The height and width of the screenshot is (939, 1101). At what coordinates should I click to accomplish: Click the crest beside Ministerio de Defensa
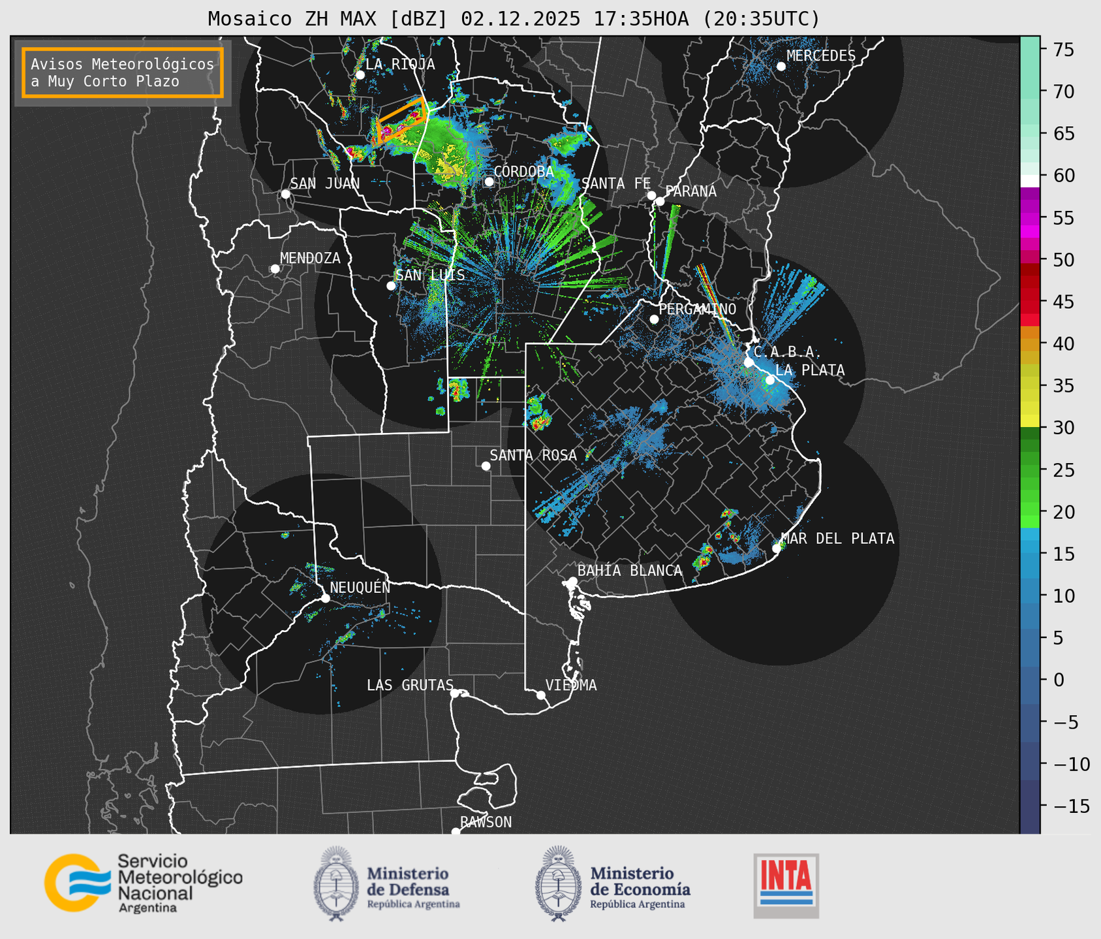click(336, 883)
